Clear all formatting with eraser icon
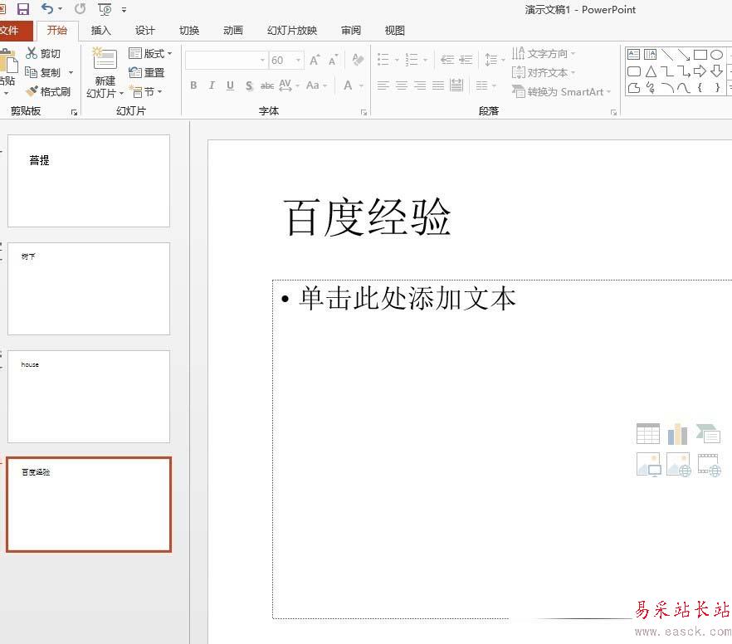Viewport: 732px width, 644px height. pos(358,60)
